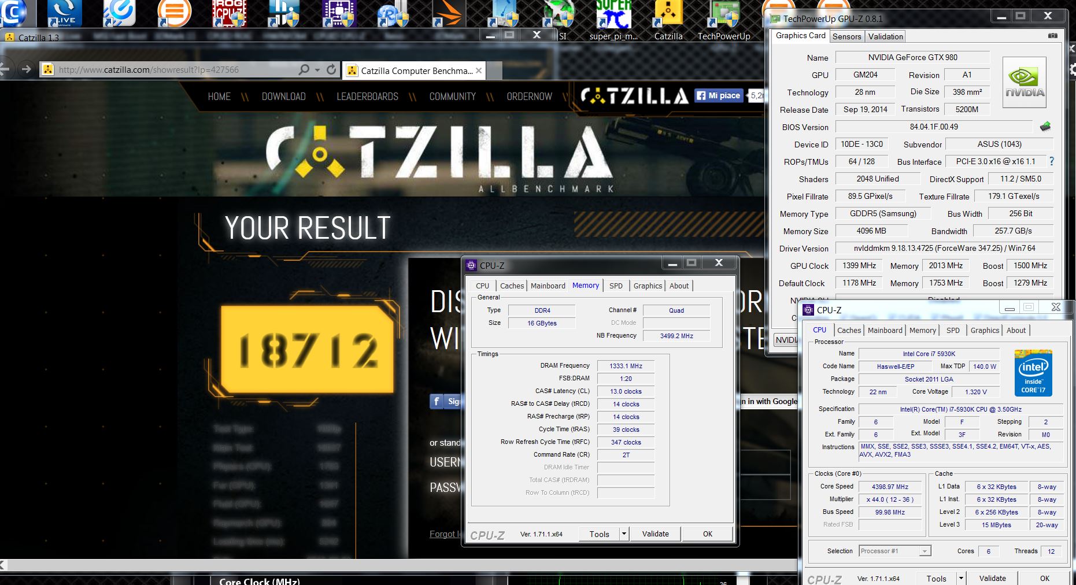Launch the super_pi_mod desktop shortcut

click(613, 21)
